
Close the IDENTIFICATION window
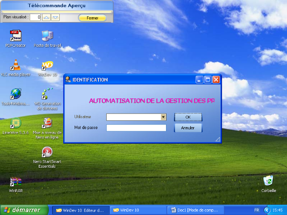pyautogui.click(x=216, y=80)
